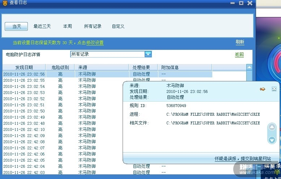
Task: Choose the 自定义 tab
Action: coord(118,26)
